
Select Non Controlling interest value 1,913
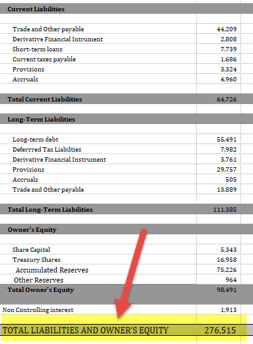coord(219,310)
